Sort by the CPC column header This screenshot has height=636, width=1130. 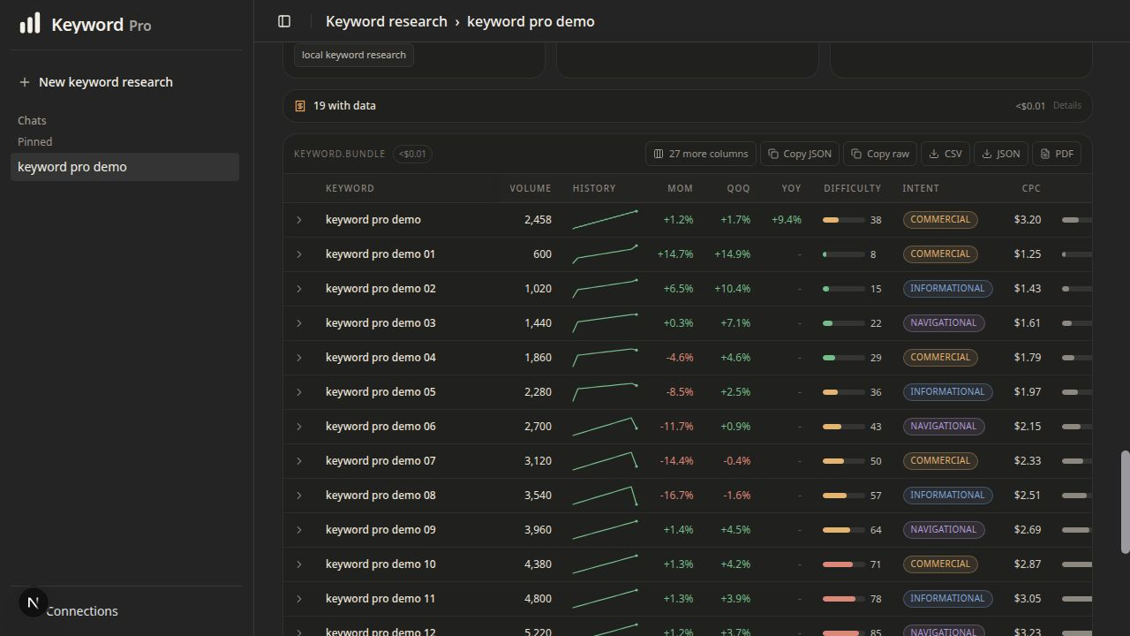[1031, 188]
